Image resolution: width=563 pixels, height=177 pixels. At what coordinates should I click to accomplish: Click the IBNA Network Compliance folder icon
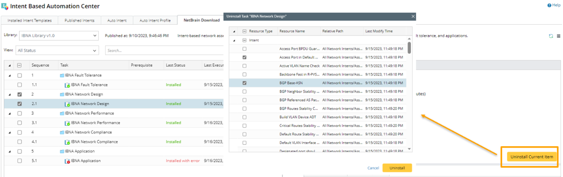[x=62, y=132]
